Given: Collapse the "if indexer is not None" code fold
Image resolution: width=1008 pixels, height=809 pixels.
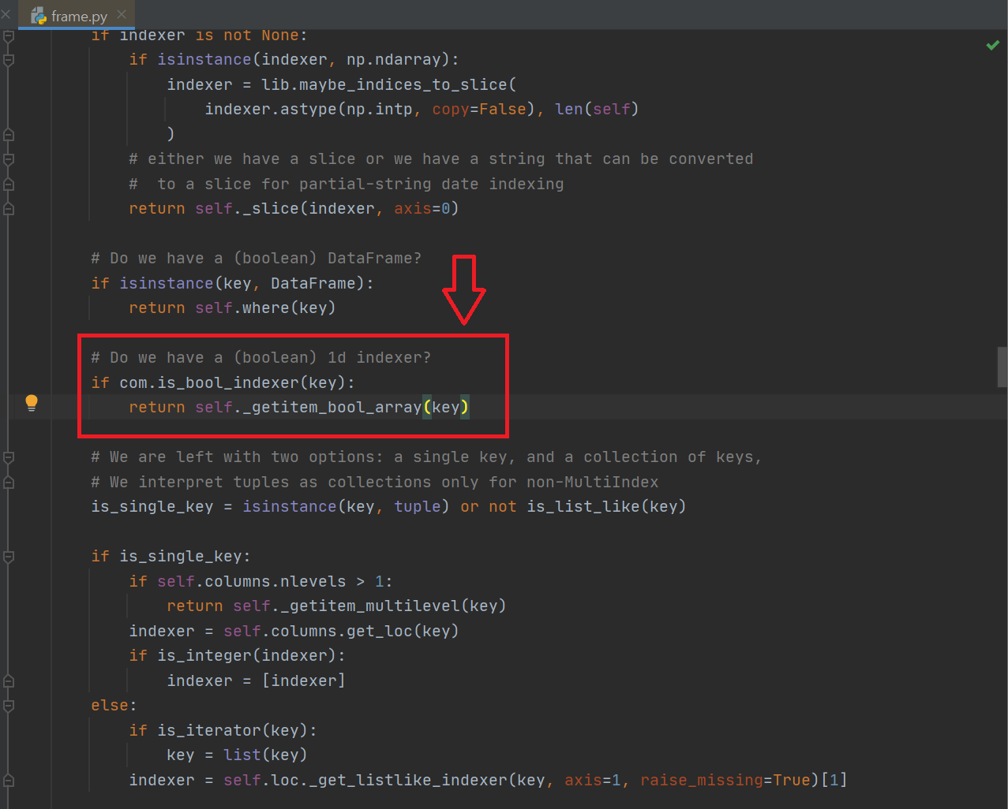Looking at the screenshot, I should coord(8,35).
